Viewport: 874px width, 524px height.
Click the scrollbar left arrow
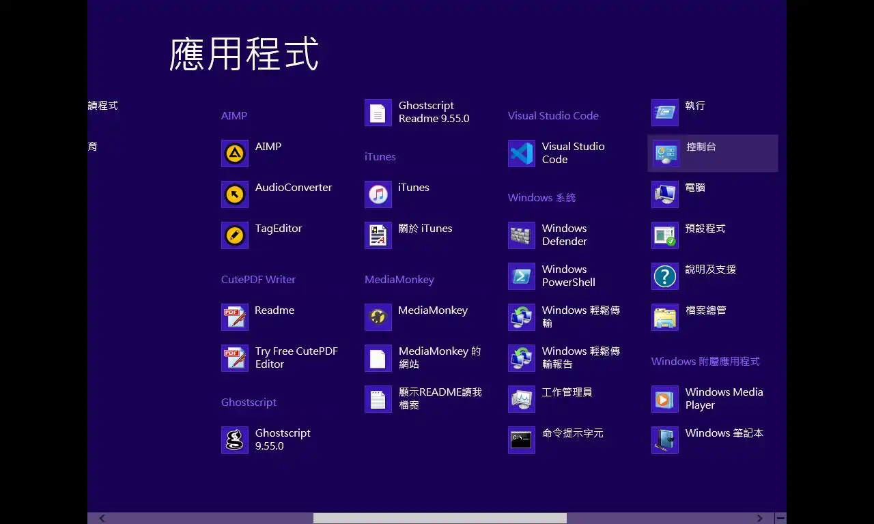[x=102, y=519]
